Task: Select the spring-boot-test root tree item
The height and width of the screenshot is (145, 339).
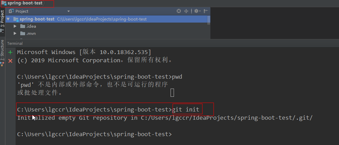Action: [x=37, y=19]
